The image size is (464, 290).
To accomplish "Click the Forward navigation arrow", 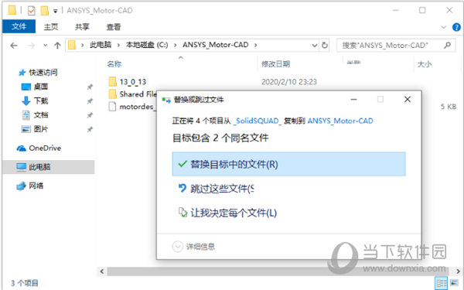I will (31, 46).
